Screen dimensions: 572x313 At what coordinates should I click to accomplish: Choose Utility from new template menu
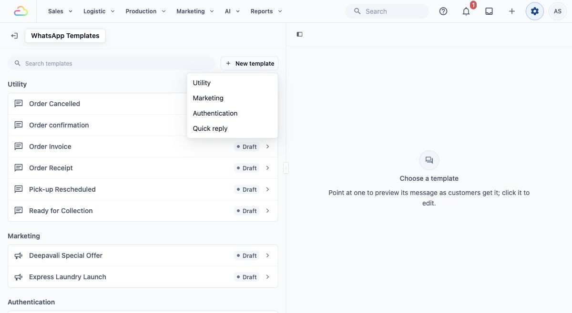click(232, 83)
